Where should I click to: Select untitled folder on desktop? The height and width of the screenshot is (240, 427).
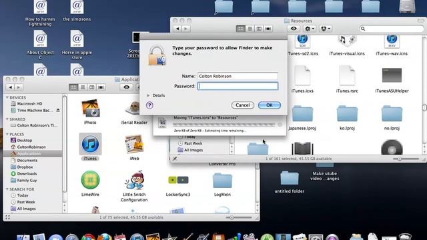click(x=289, y=178)
